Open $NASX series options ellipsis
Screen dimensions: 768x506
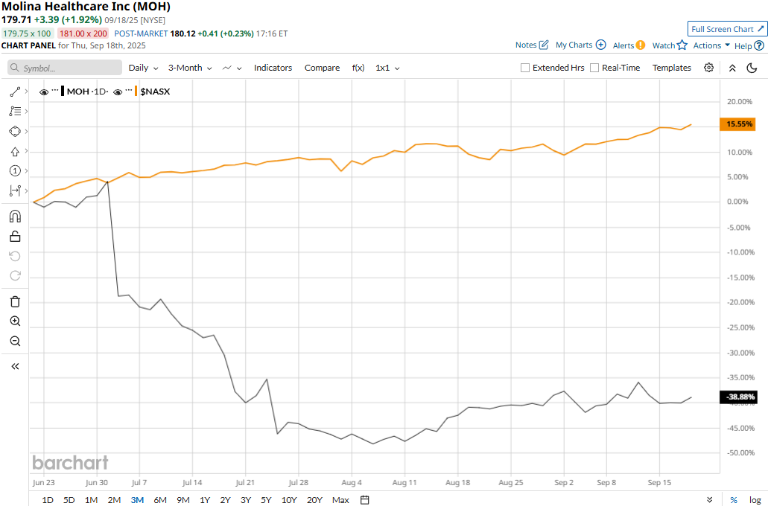click(129, 91)
